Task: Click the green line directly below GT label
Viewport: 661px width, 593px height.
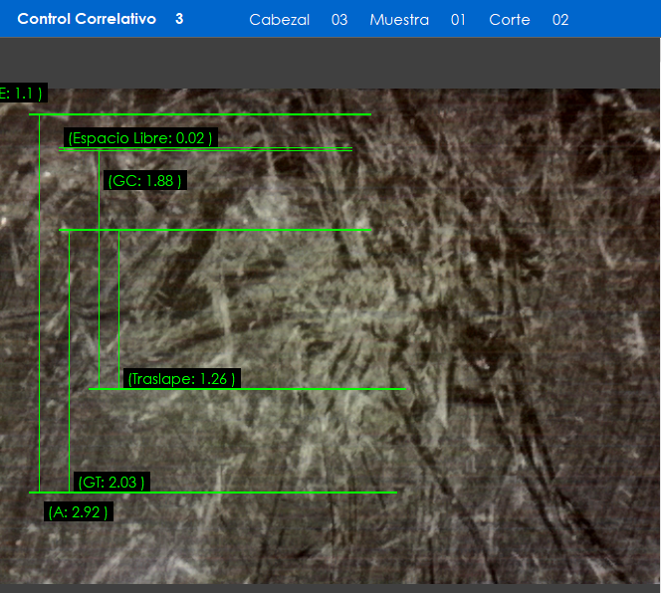Action: click(x=212, y=493)
